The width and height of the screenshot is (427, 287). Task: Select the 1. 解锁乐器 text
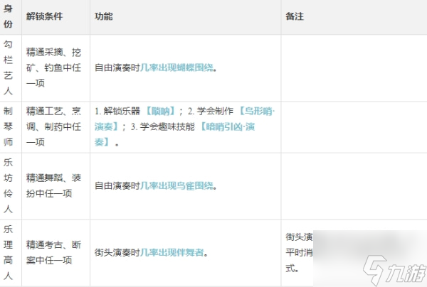click(x=117, y=111)
